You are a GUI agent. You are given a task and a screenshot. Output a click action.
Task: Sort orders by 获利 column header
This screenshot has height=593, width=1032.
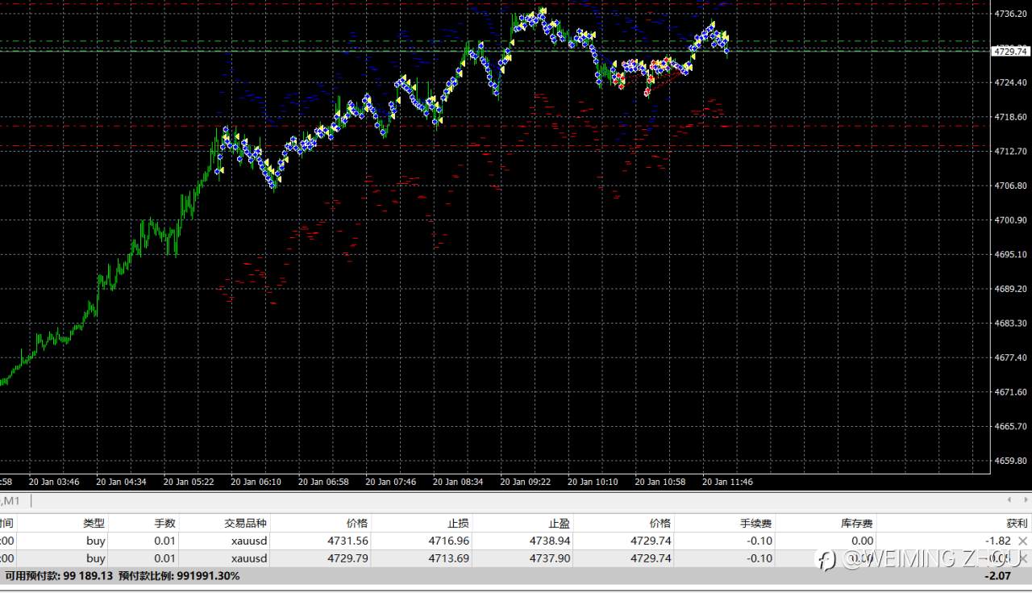(1017, 523)
